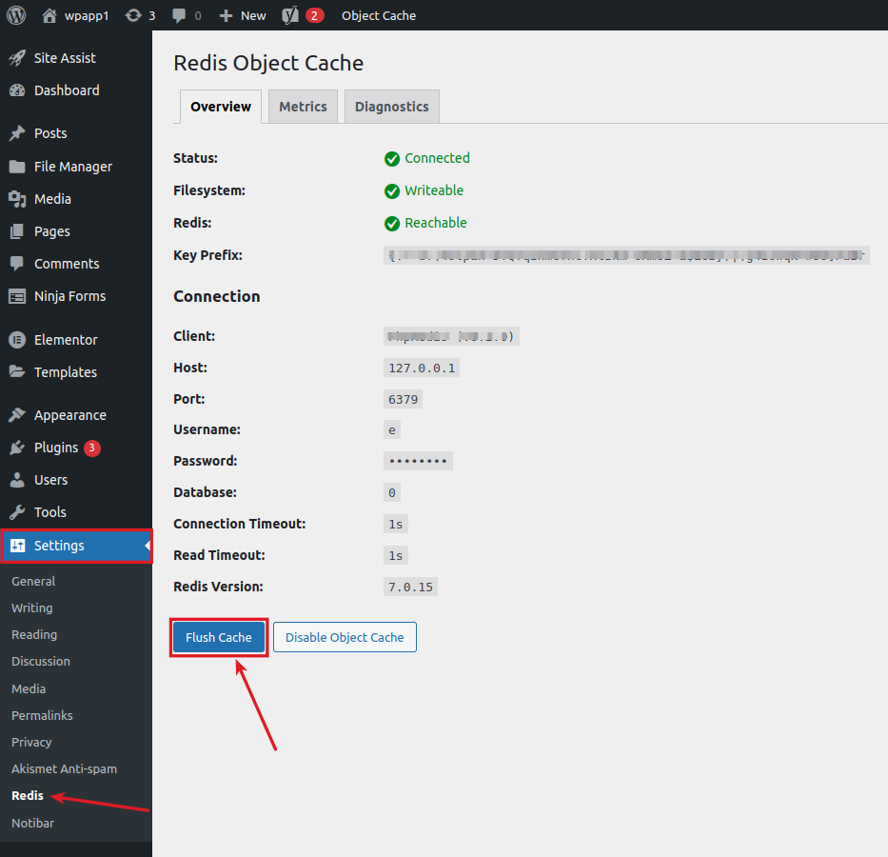Click the Tools wrench icon
Screen dimensions: 888x857
click(x=17, y=512)
